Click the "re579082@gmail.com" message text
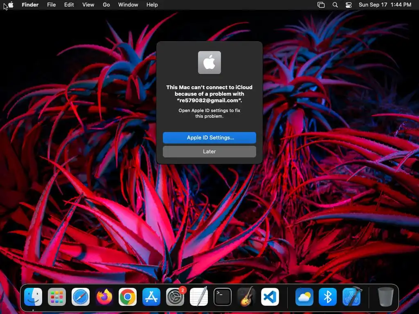The width and height of the screenshot is (419, 314). tap(209, 101)
